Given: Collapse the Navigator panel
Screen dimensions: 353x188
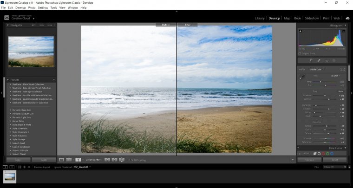Looking at the screenshot, I should [x=7, y=25].
